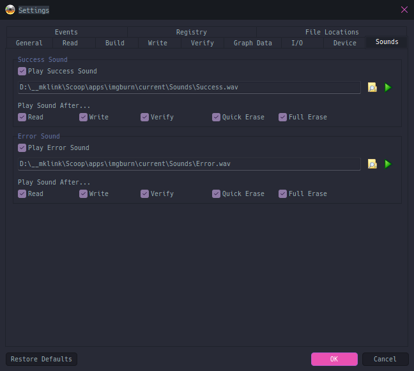
Task: Uncheck Play Error Sound option
Action: point(22,148)
